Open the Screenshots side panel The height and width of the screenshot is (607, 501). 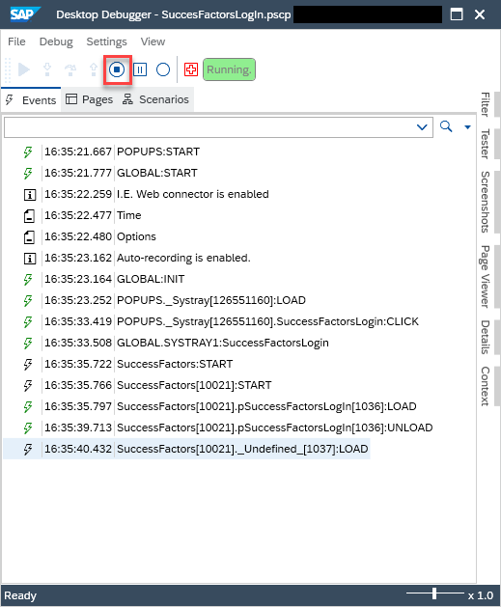coord(486,202)
